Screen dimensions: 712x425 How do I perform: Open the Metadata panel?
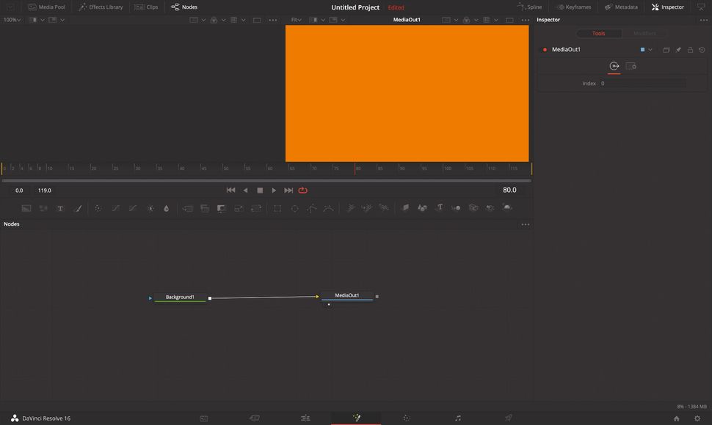coord(621,7)
